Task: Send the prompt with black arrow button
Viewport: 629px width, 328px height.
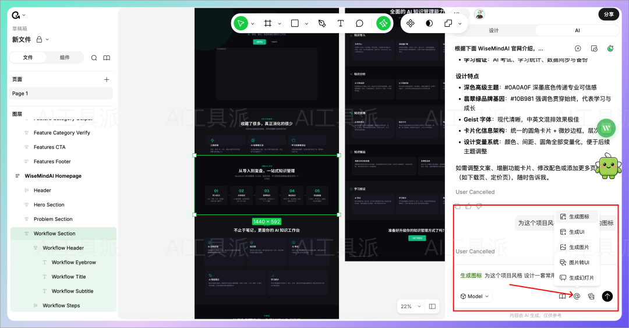Action: pyautogui.click(x=607, y=297)
